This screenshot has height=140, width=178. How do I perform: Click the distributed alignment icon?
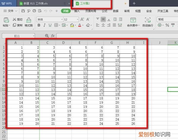point(120,25)
